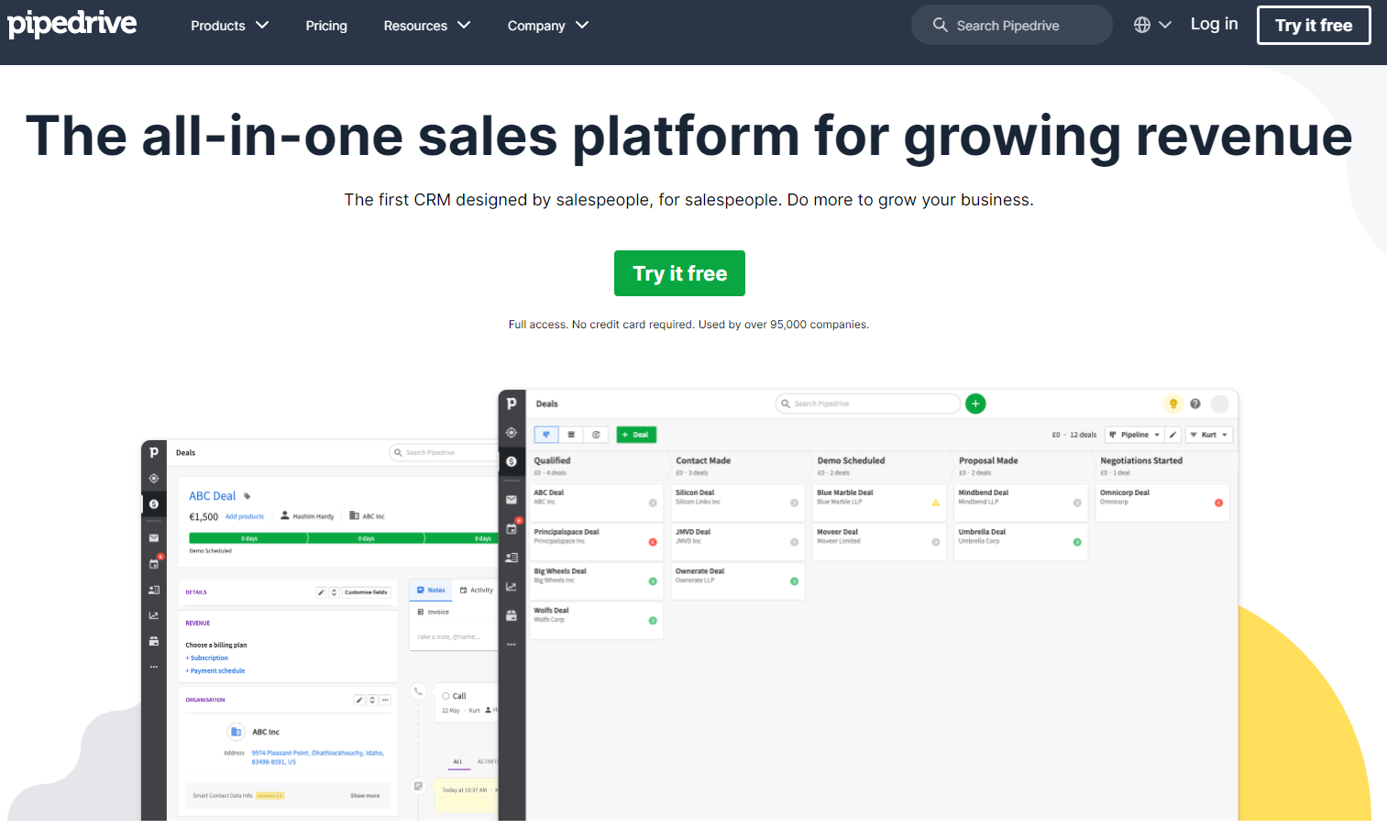The image size is (1387, 829).
Task: Open the Kurt filter dropdown
Action: tap(1209, 435)
